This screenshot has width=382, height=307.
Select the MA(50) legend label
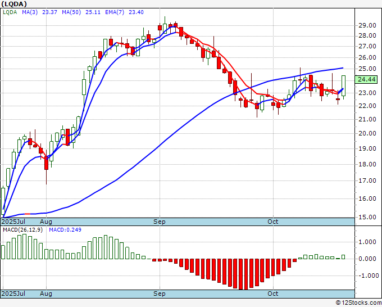pos(71,12)
